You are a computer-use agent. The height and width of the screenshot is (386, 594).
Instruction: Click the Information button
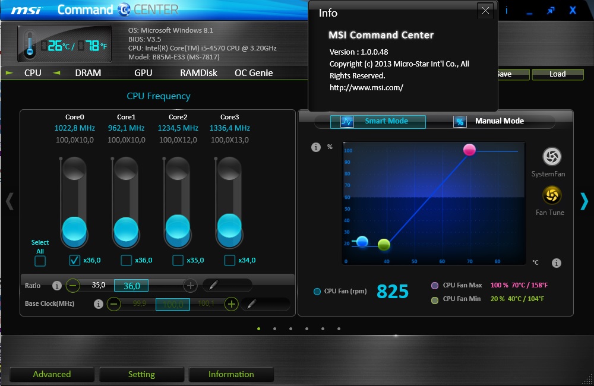pos(231,374)
